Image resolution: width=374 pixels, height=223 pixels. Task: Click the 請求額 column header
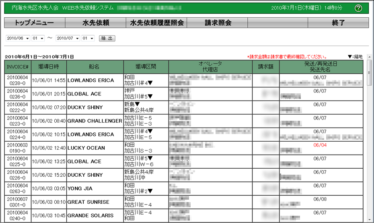pyautogui.click(x=265, y=67)
